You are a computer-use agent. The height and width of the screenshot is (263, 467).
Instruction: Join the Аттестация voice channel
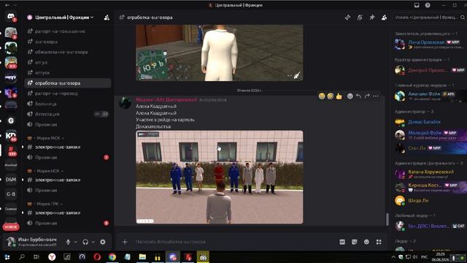(x=68, y=114)
